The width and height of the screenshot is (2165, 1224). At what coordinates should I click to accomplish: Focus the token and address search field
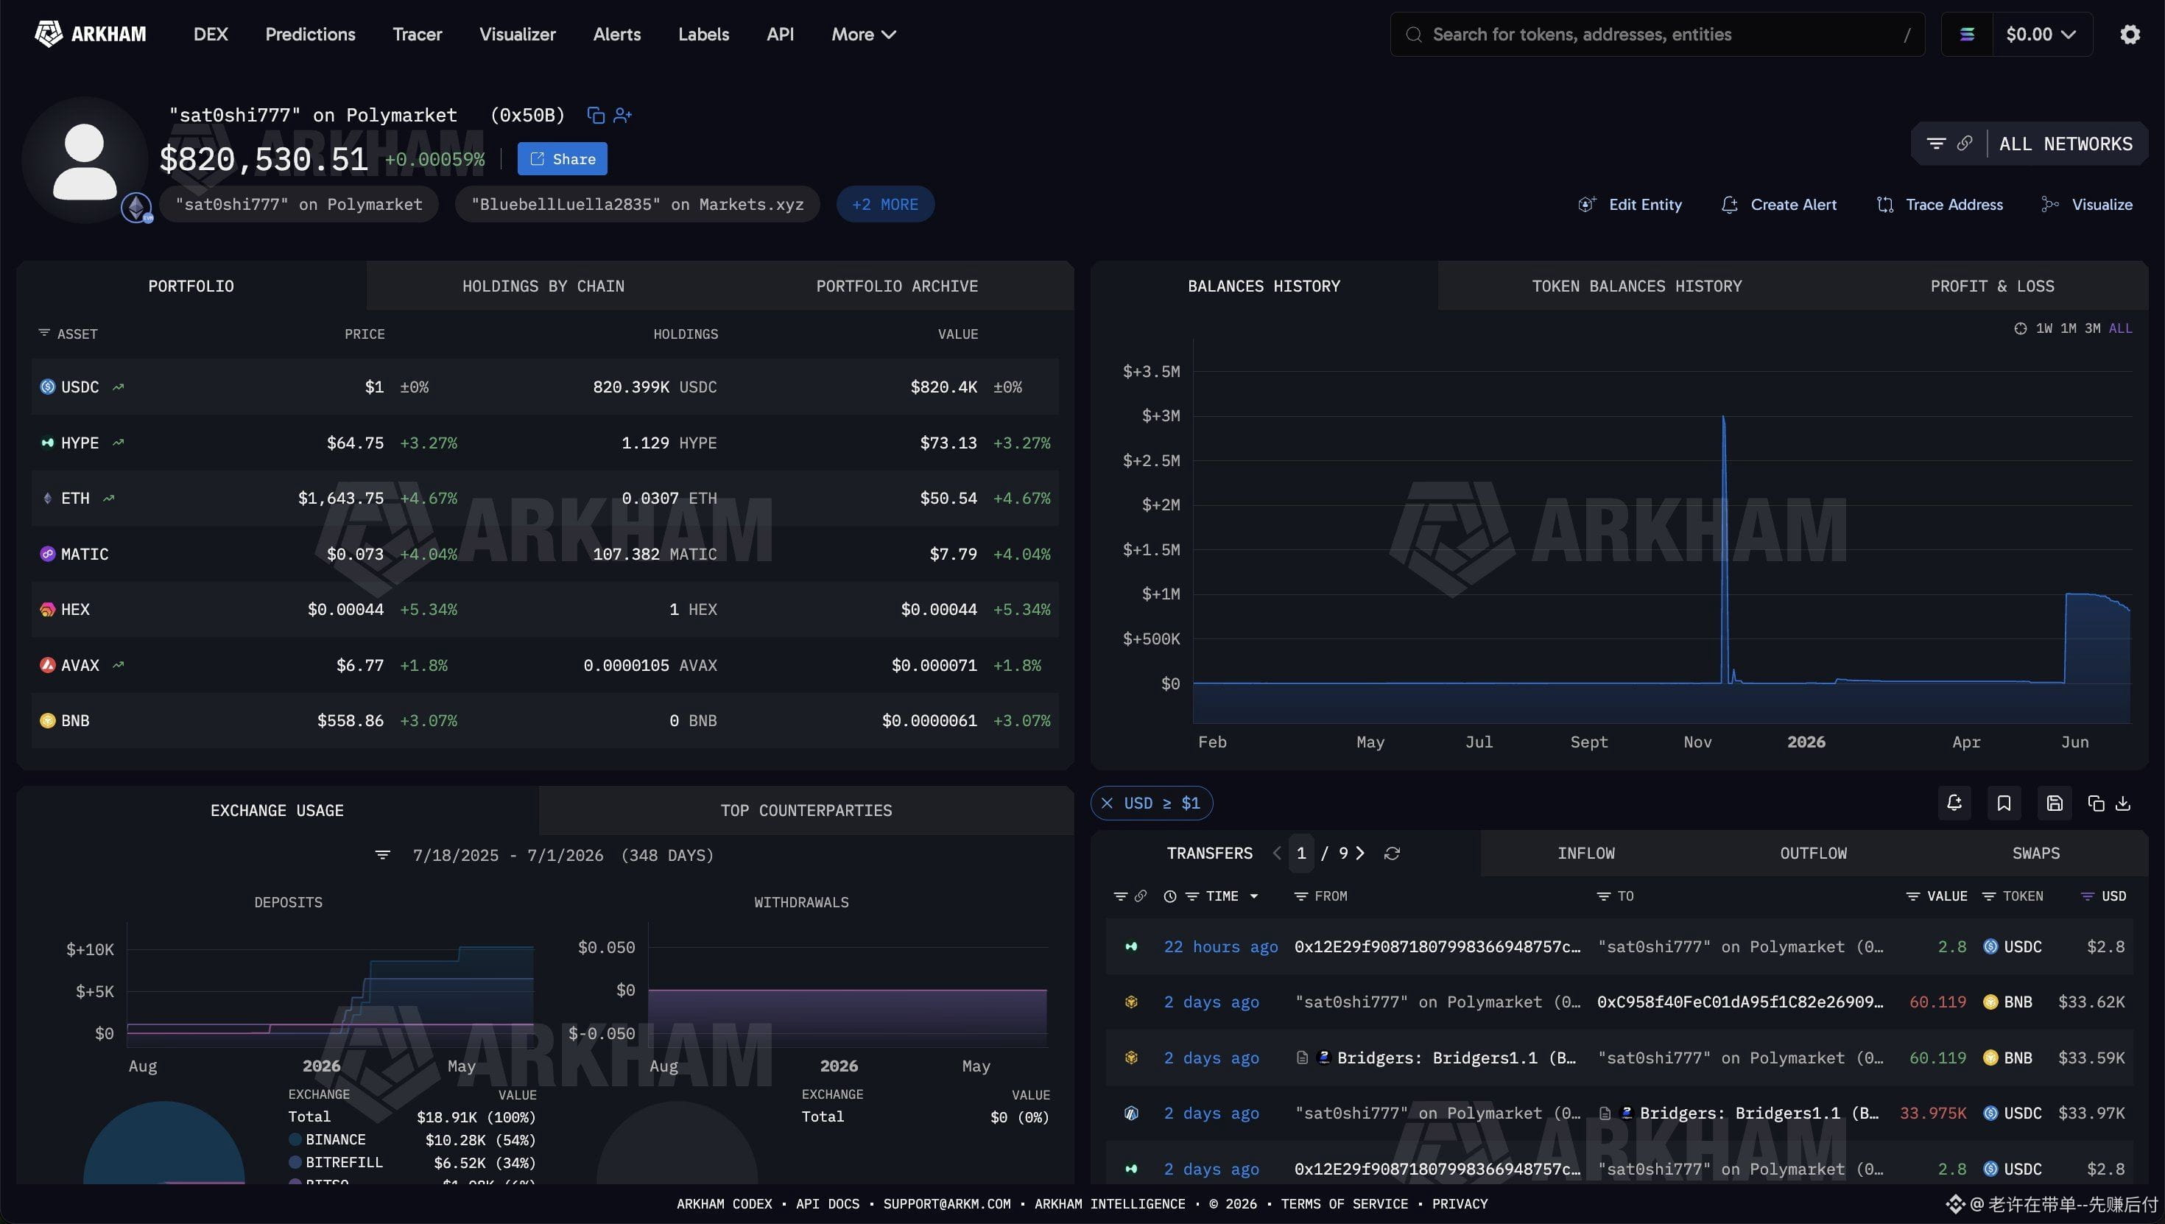coord(1658,35)
